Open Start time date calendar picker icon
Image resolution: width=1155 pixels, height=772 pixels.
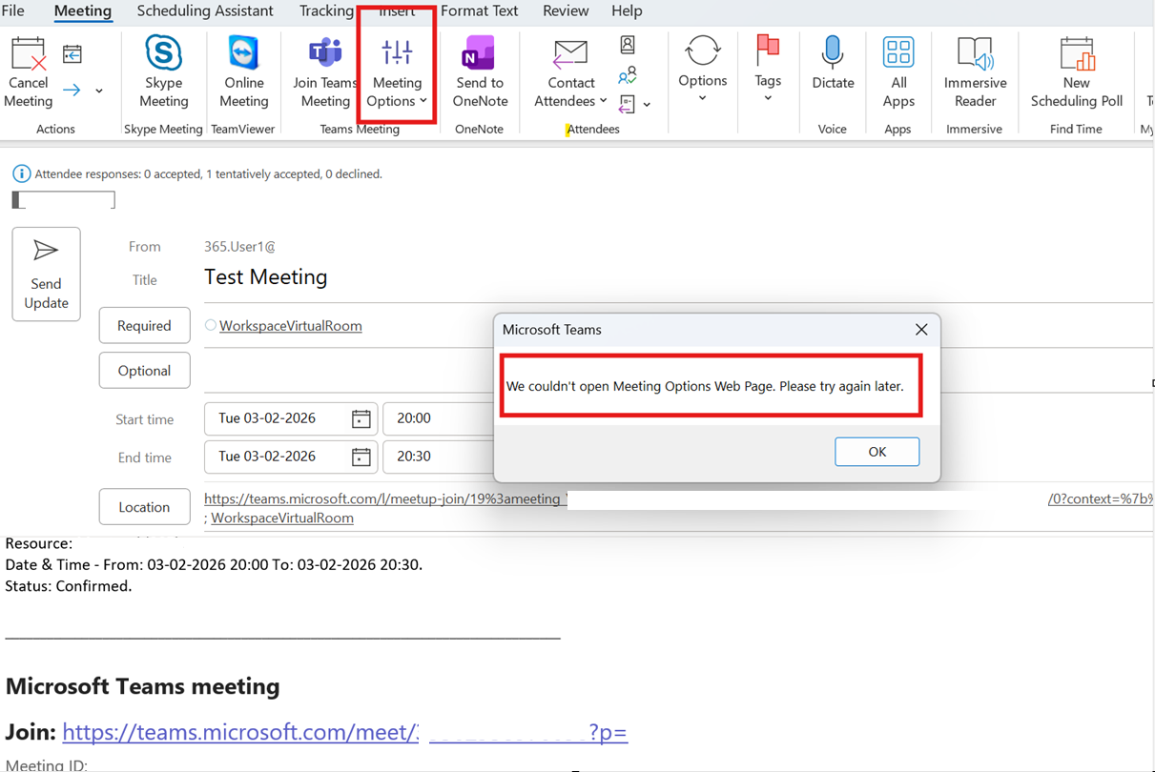click(x=361, y=418)
